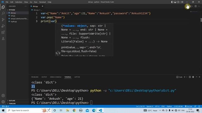
Task: Close the terminal panel
Action: tap(199, 77)
